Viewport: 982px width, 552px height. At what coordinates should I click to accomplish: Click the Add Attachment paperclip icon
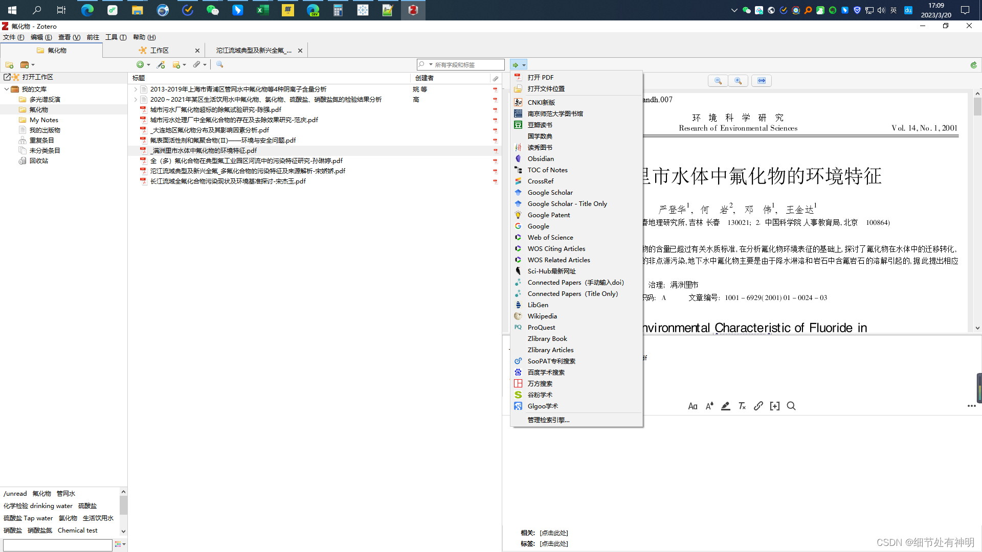coord(196,64)
